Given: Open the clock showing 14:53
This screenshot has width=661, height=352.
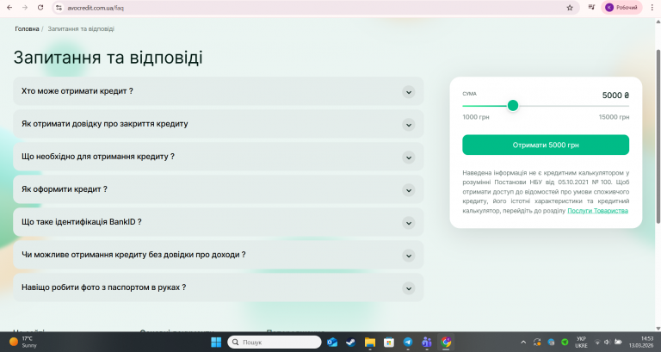Looking at the screenshot, I should 641,342.
